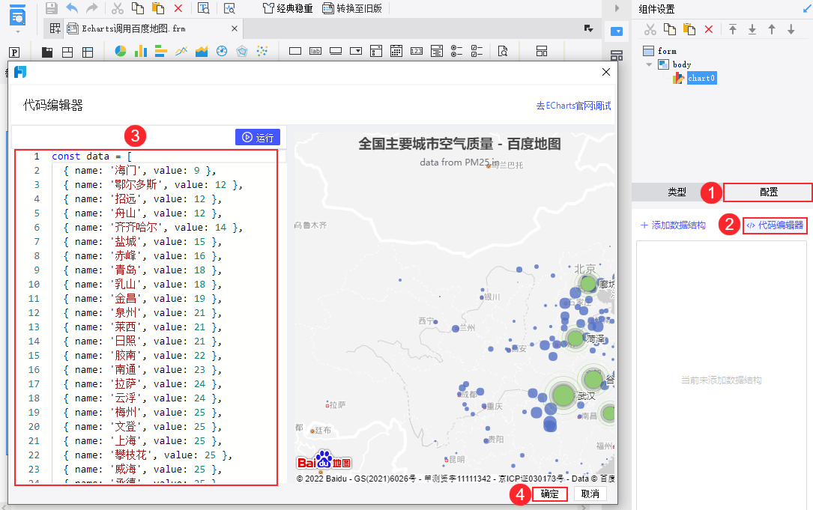This screenshot has height=510, width=813.
Task: Click 取消 to cancel the dialog
Action: click(590, 494)
